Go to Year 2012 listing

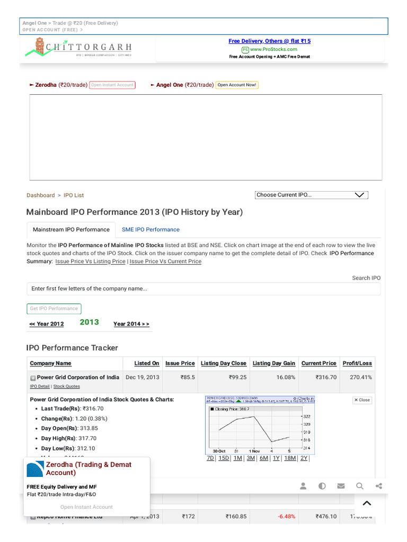point(47,324)
